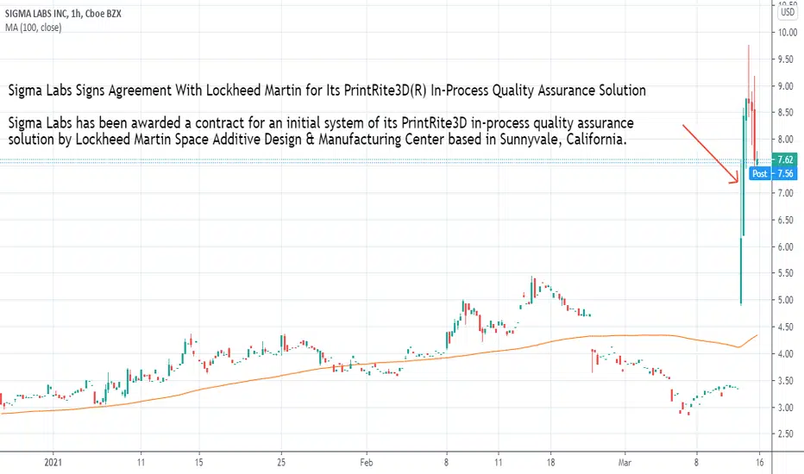Click the 6.50 price axis label
Viewport: 804px width, 474px height.
(x=785, y=220)
